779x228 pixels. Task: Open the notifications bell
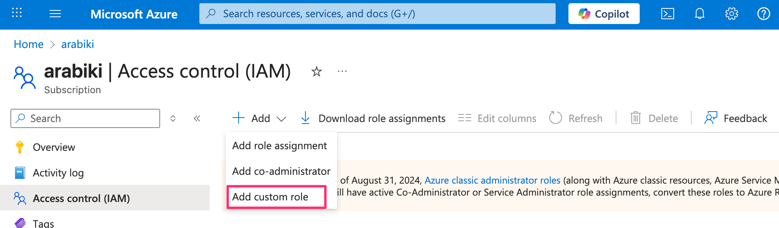click(x=699, y=14)
